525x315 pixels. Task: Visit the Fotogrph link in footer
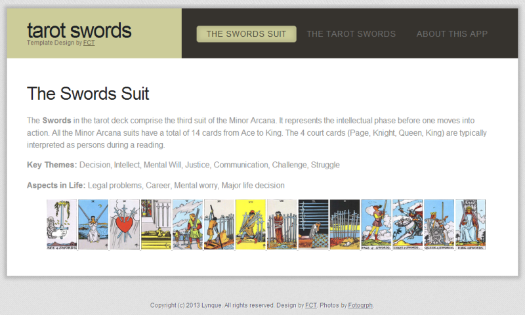360,305
